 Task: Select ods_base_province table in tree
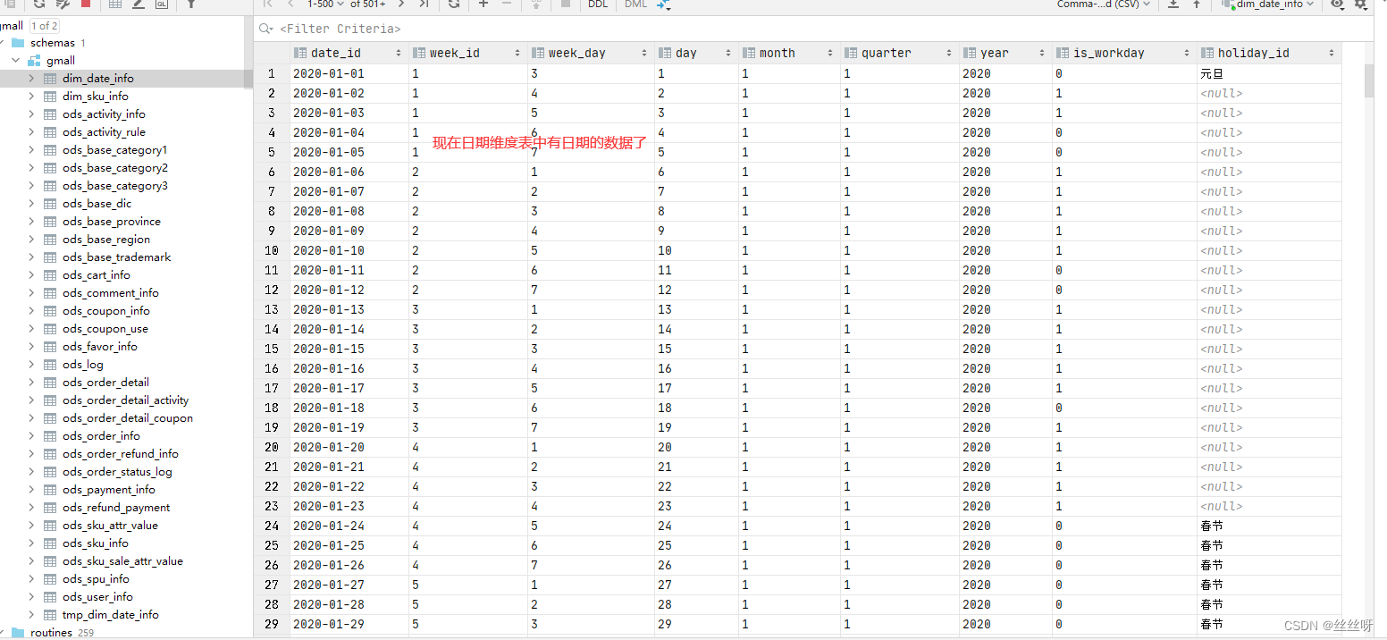point(112,222)
